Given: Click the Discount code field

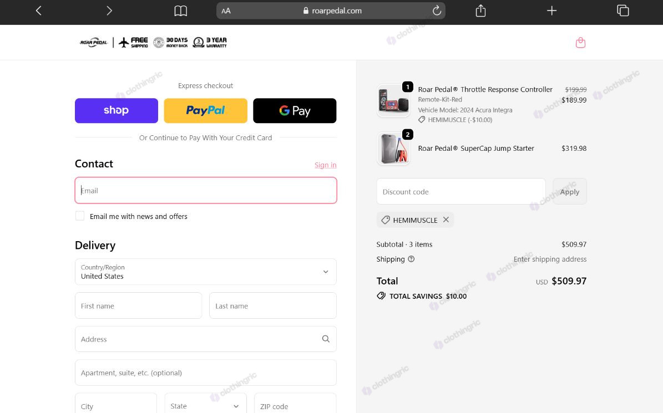Looking at the screenshot, I should (x=461, y=192).
